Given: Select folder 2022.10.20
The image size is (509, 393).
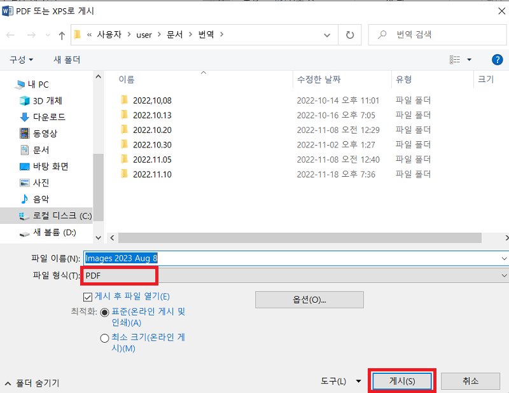Looking at the screenshot, I should click(x=152, y=130).
